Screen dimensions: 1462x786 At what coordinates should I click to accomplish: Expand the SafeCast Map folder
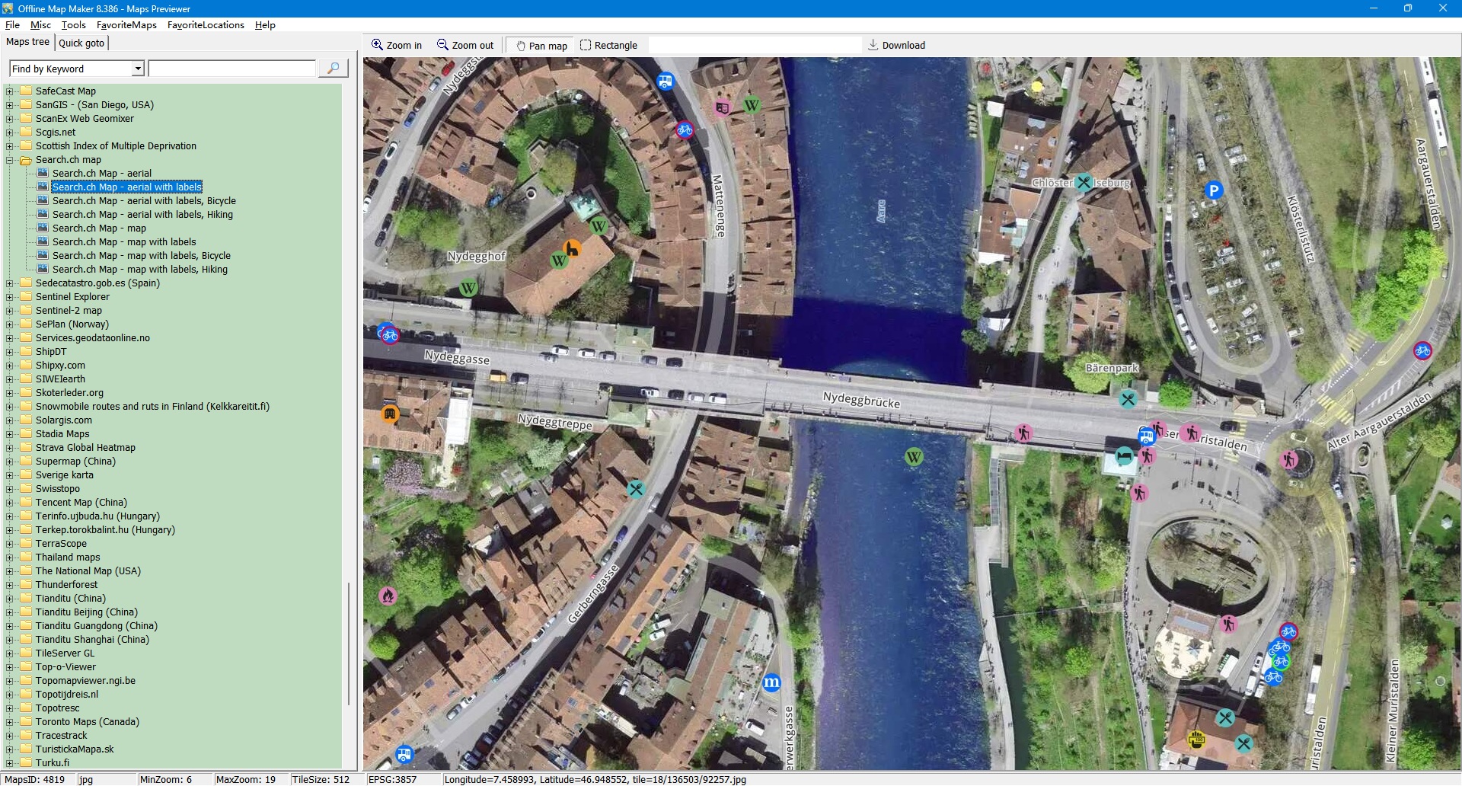coord(10,91)
